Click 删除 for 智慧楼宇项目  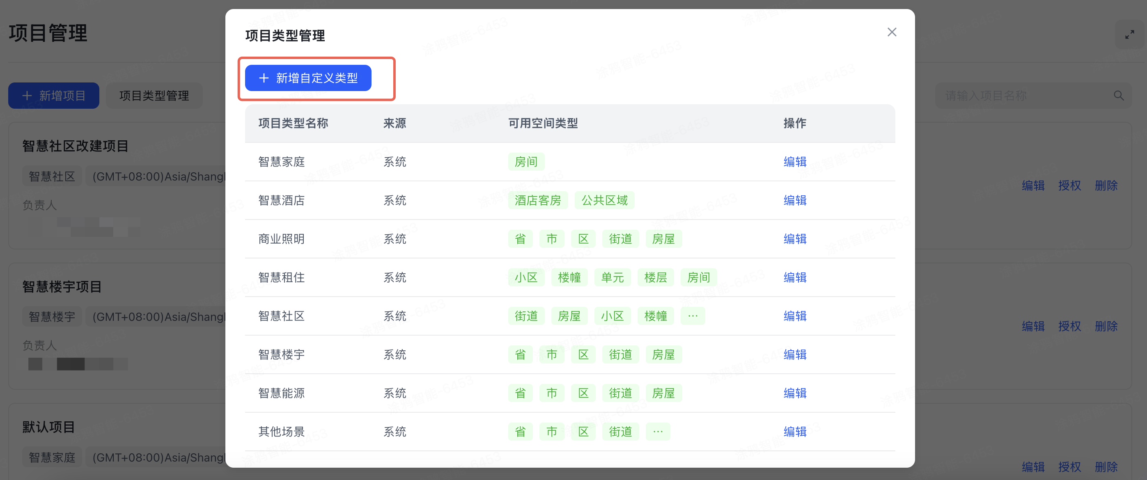coord(1106,326)
